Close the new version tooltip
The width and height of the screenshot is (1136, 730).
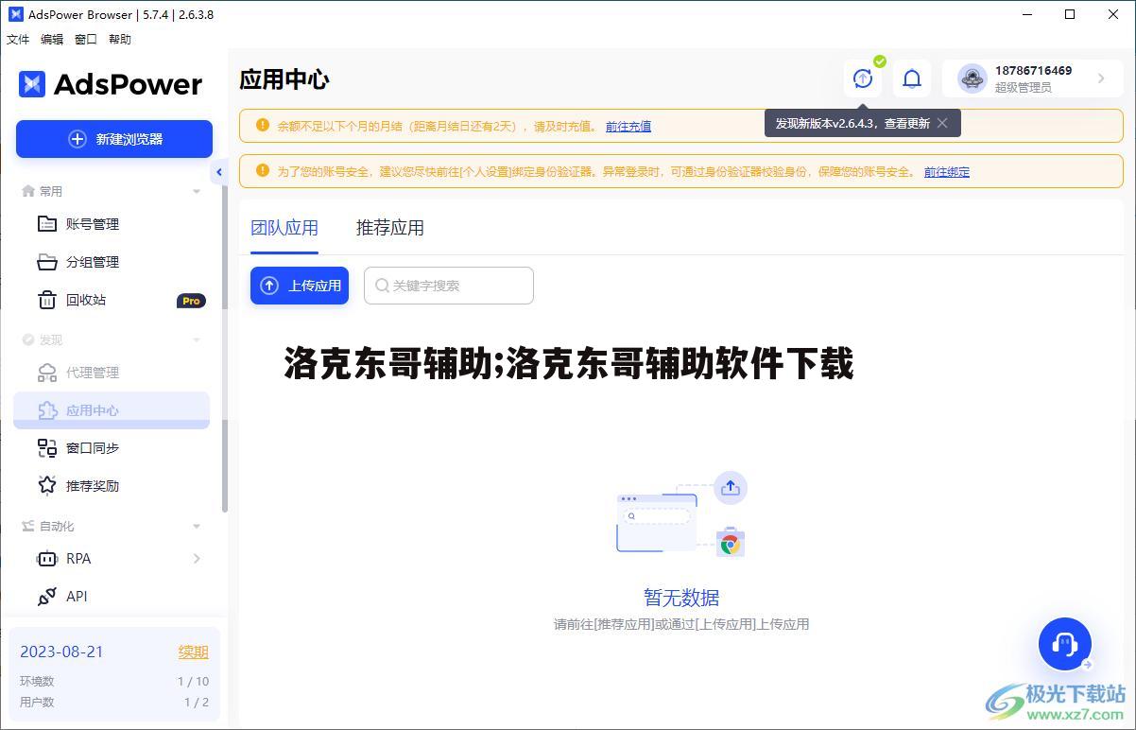942,123
